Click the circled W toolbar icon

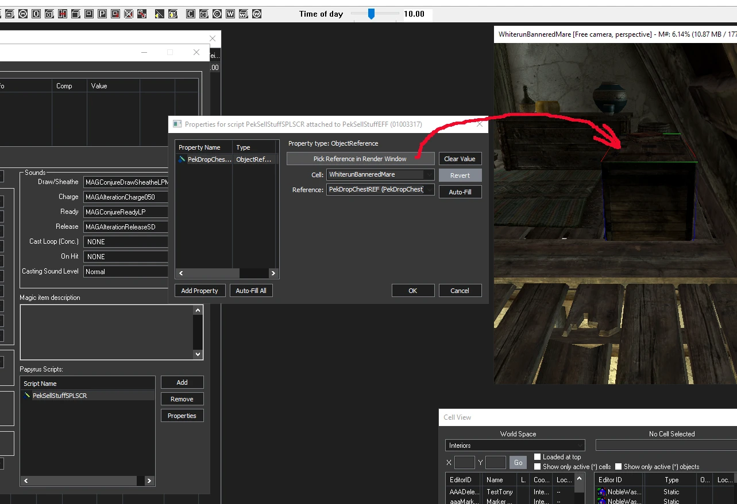pos(257,14)
